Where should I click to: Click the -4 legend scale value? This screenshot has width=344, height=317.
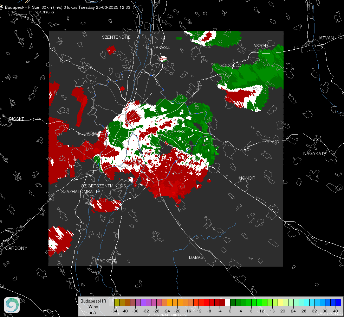click(219, 311)
